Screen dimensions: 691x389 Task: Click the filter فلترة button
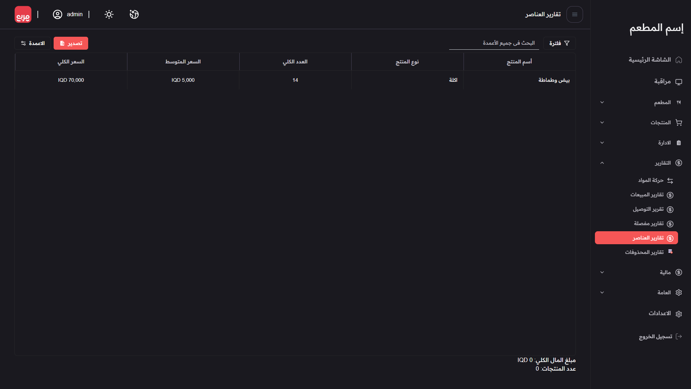[559, 43]
